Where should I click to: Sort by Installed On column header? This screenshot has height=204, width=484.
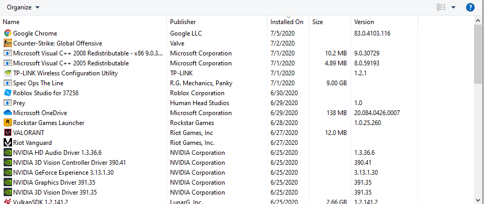(287, 22)
